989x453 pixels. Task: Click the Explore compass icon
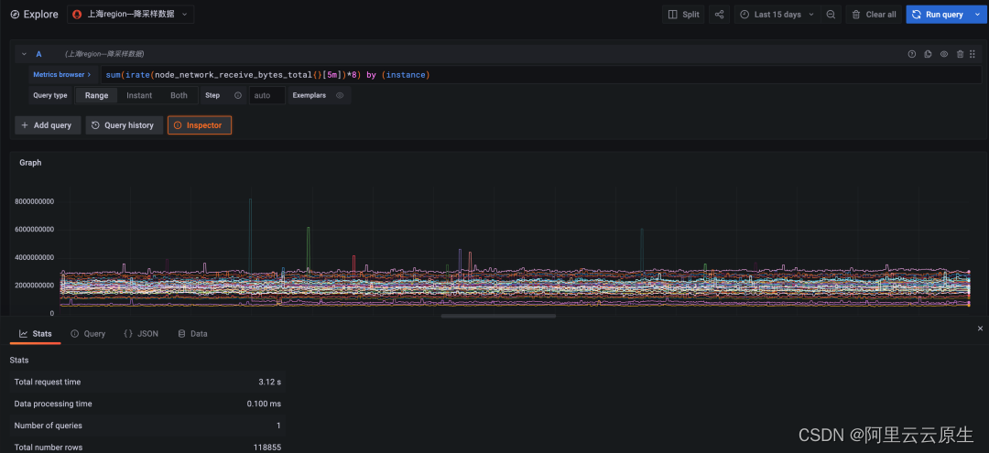15,14
